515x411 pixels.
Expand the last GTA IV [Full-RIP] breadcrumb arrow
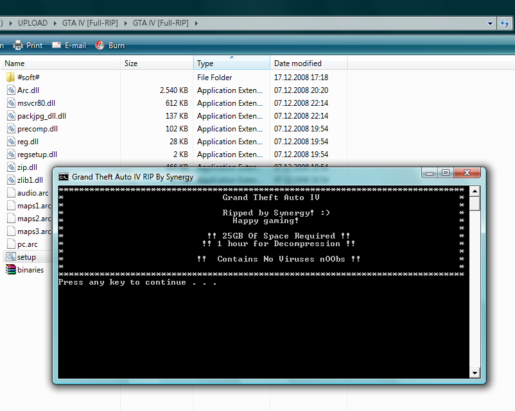click(x=196, y=23)
